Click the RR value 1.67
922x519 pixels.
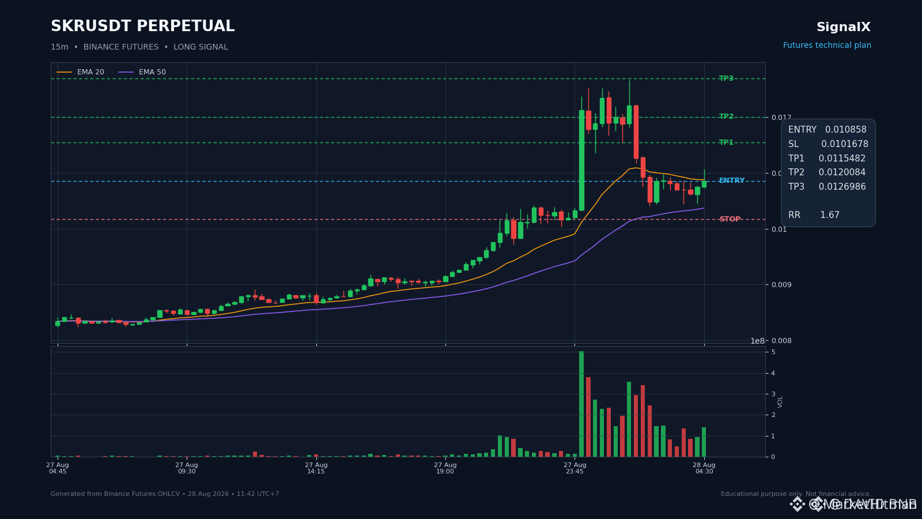(x=830, y=215)
